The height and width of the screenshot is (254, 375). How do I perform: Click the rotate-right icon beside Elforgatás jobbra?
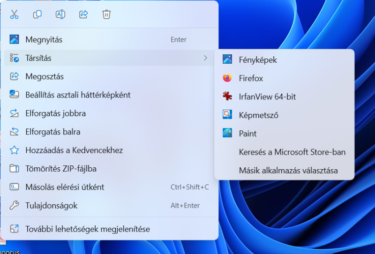14,113
